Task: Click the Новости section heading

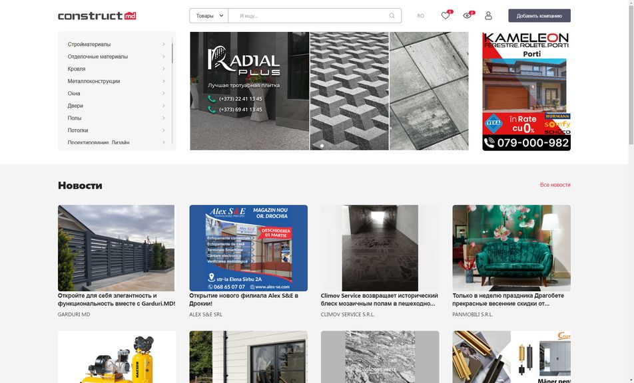Action: 80,186
